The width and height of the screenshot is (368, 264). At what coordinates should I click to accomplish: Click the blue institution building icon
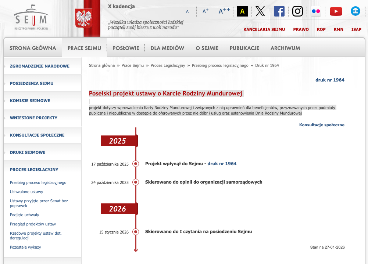pyautogui.click(x=355, y=11)
